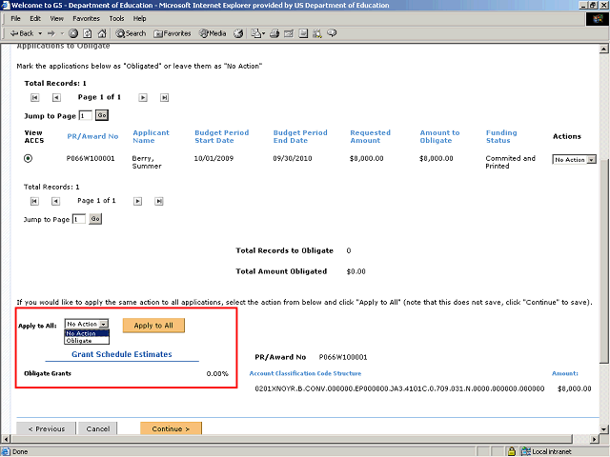Sort by Amount to Obligate header

pyautogui.click(x=439, y=136)
